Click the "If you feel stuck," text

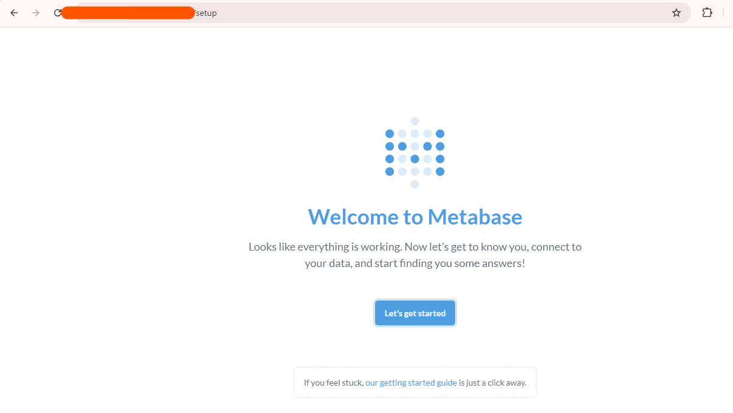click(x=333, y=383)
